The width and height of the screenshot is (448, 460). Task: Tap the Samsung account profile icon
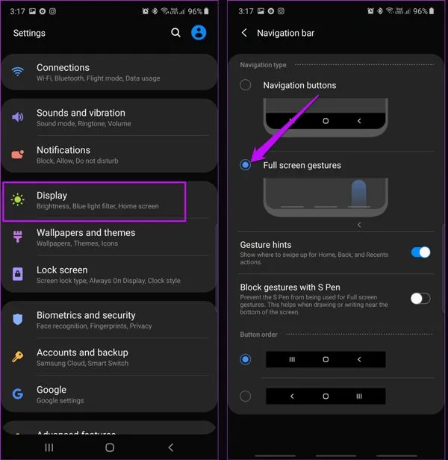click(x=199, y=32)
